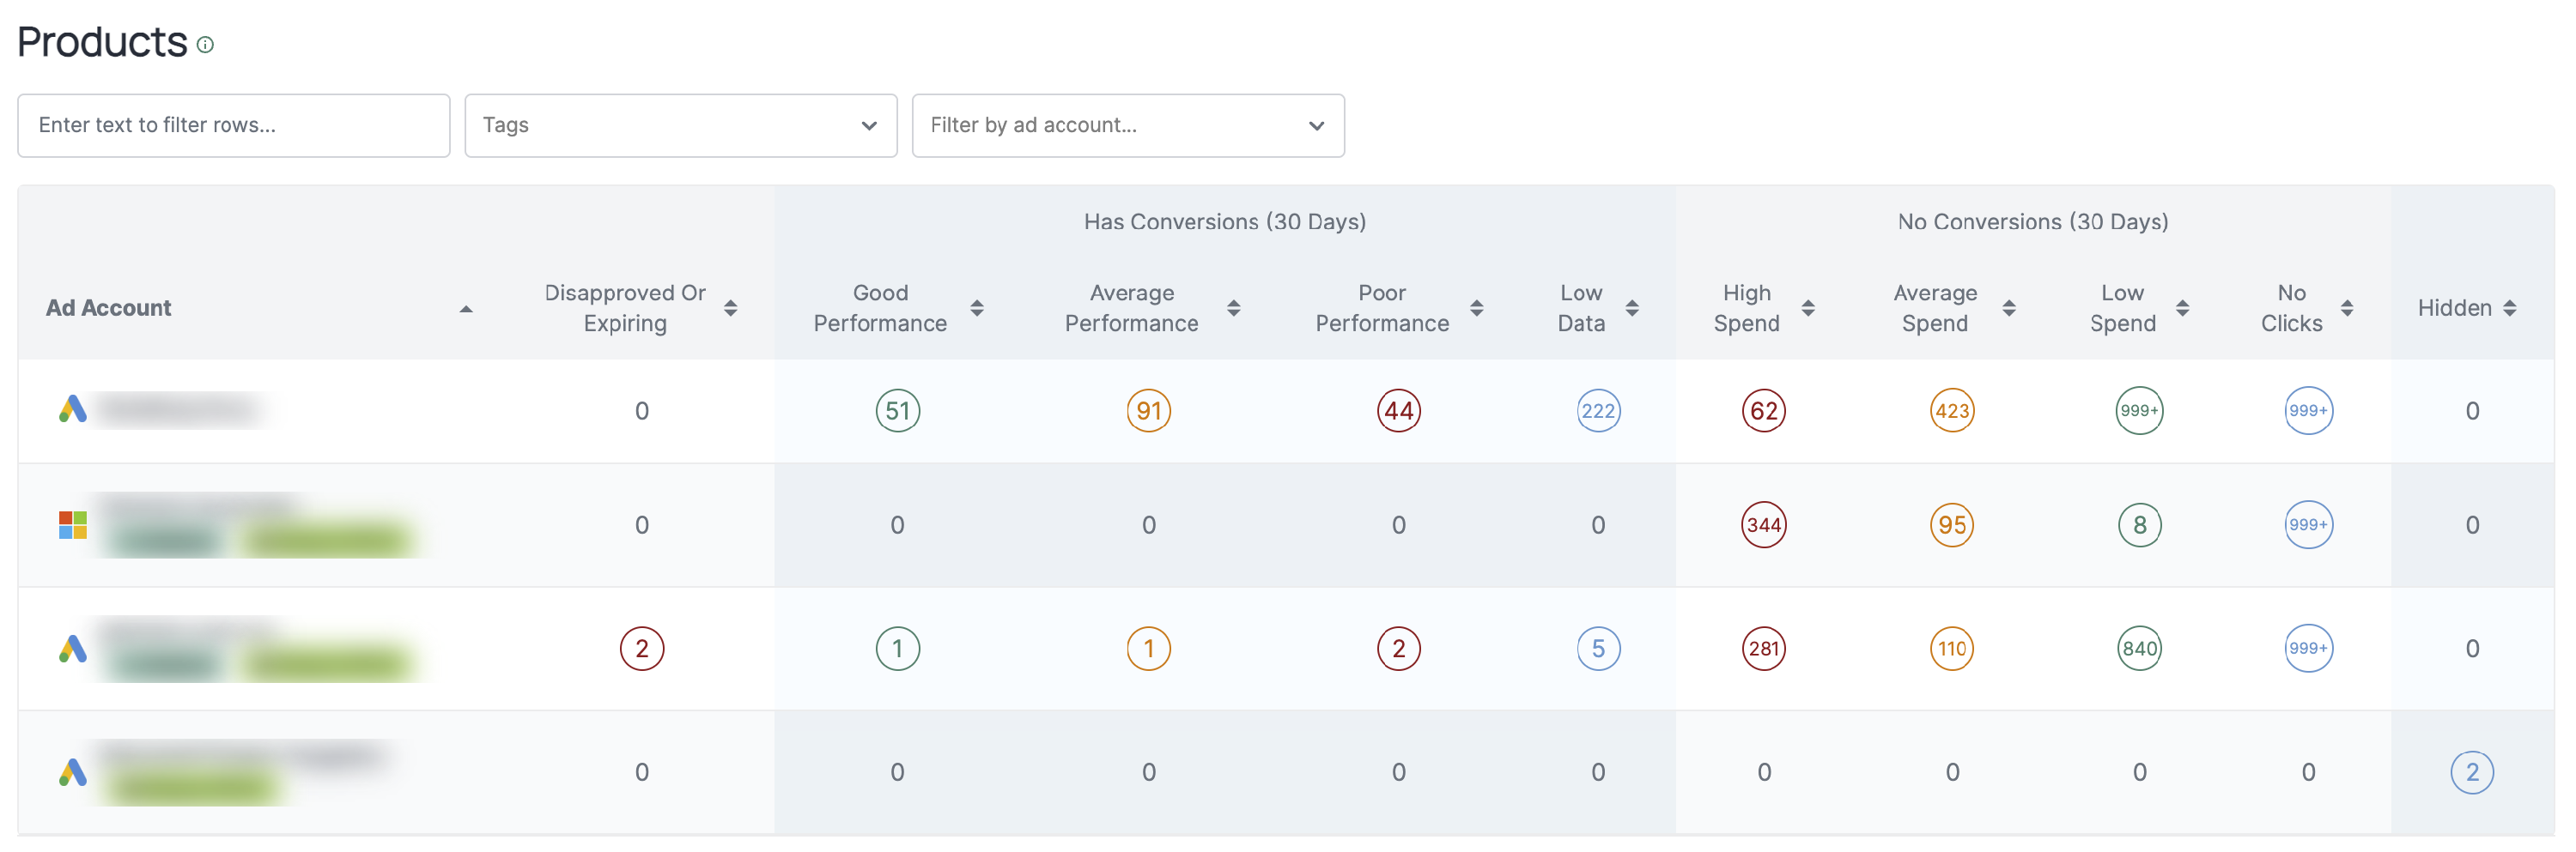Click the Enter text to filter rows field
The width and height of the screenshot is (2576, 852).
click(x=233, y=125)
